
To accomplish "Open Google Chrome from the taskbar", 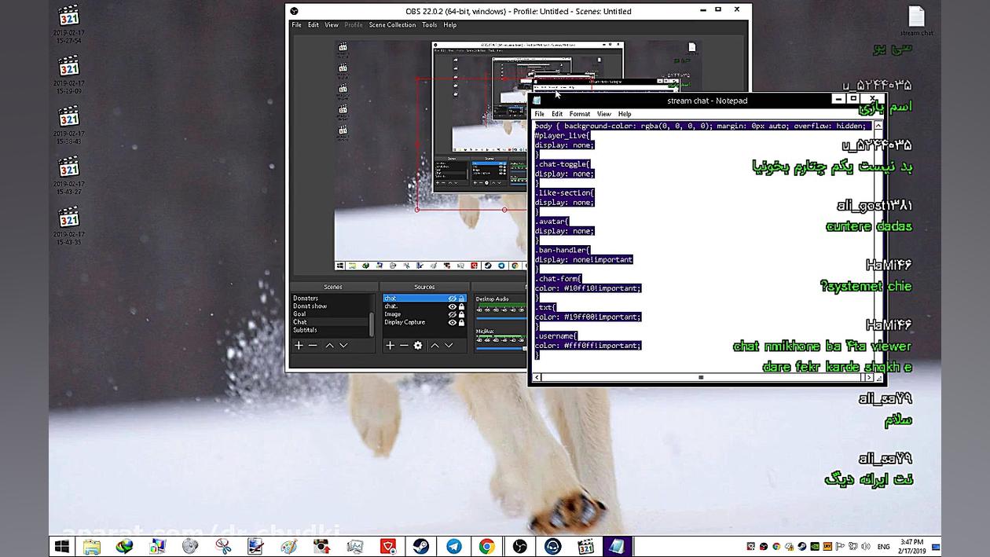I will [x=487, y=546].
